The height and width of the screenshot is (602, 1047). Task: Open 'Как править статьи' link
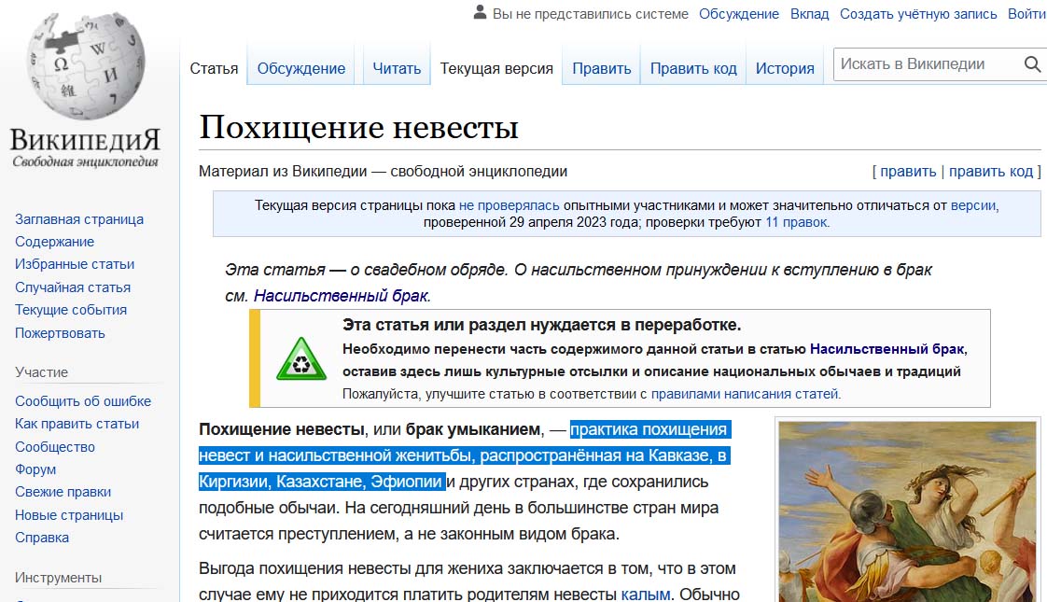(77, 424)
